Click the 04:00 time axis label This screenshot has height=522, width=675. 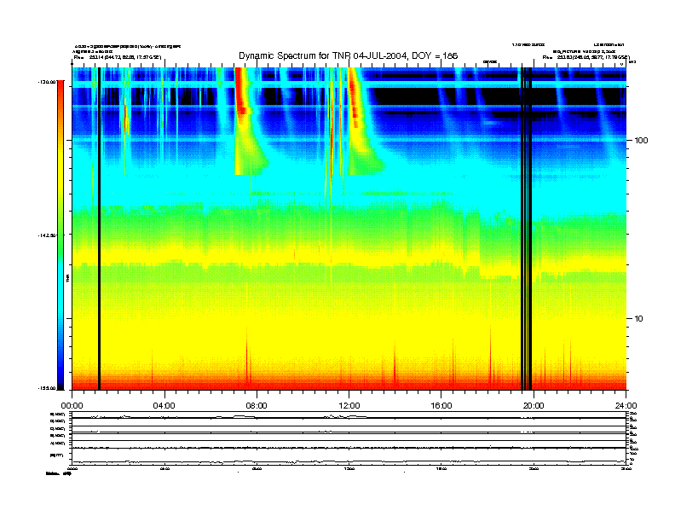pyautogui.click(x=164, y=406)
